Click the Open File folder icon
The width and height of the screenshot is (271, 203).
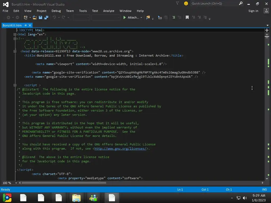[x=35, y=17]
